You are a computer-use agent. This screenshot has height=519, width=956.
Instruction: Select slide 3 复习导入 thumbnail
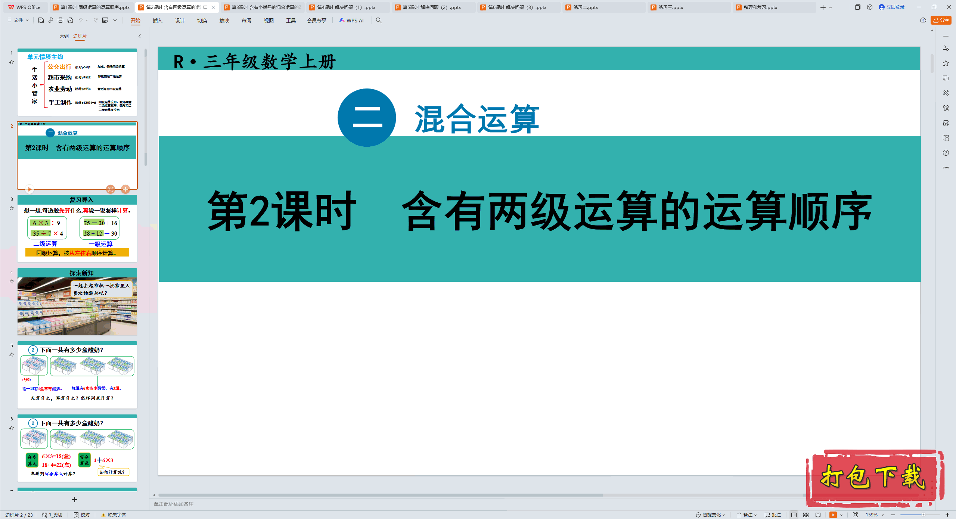(x=77, y=229)
